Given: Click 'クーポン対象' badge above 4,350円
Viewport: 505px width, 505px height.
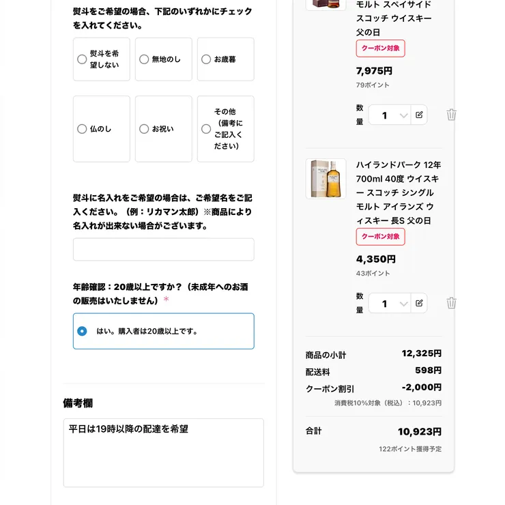Looking at the screenshot, I should click(380, 237).
